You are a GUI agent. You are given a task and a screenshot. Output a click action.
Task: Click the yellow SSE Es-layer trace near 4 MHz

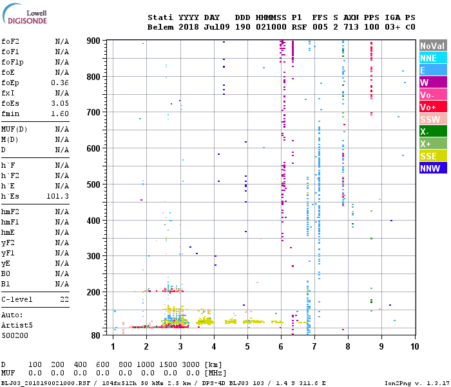pyautogui.click(x=205, y=321)
